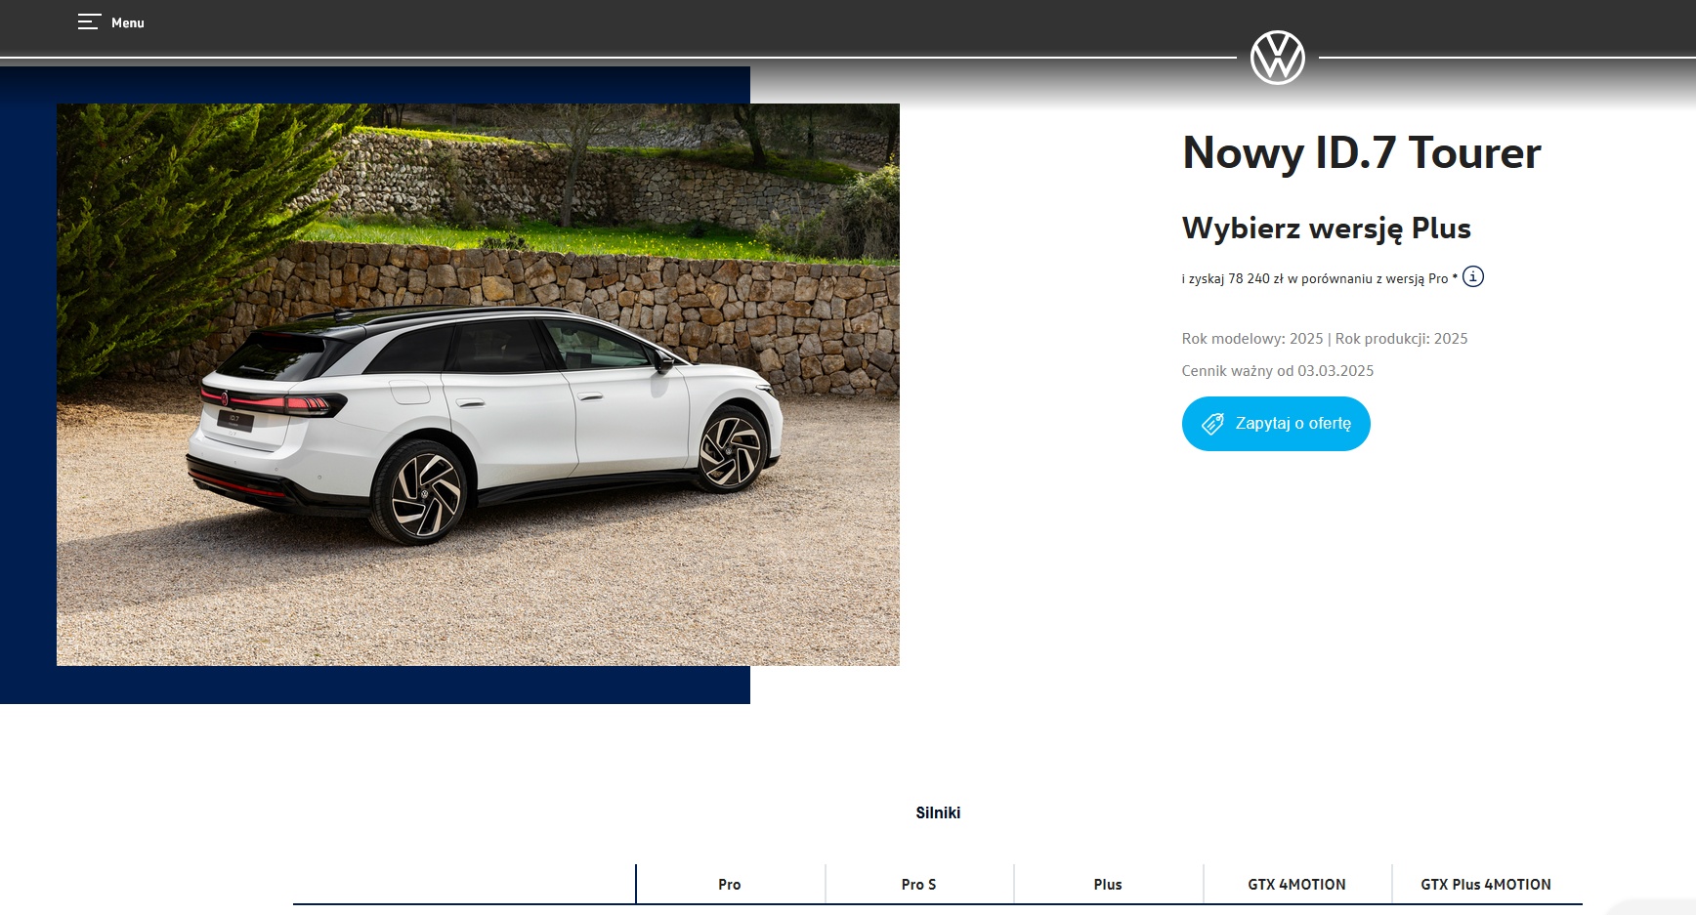Click the 'Zapytaj o ofertę' button
Screen dimensions: 1696x915
(1276, 424)
